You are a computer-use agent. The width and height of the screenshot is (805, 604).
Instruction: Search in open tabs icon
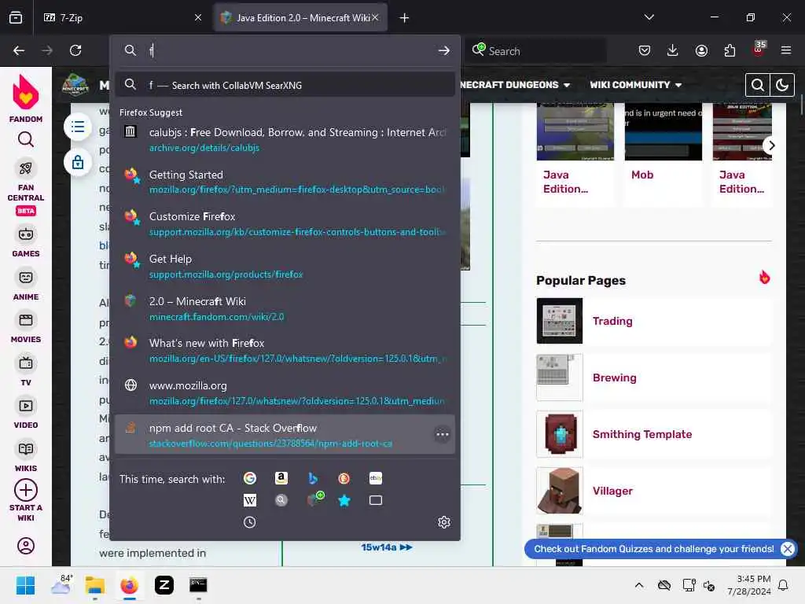(375, 500)
